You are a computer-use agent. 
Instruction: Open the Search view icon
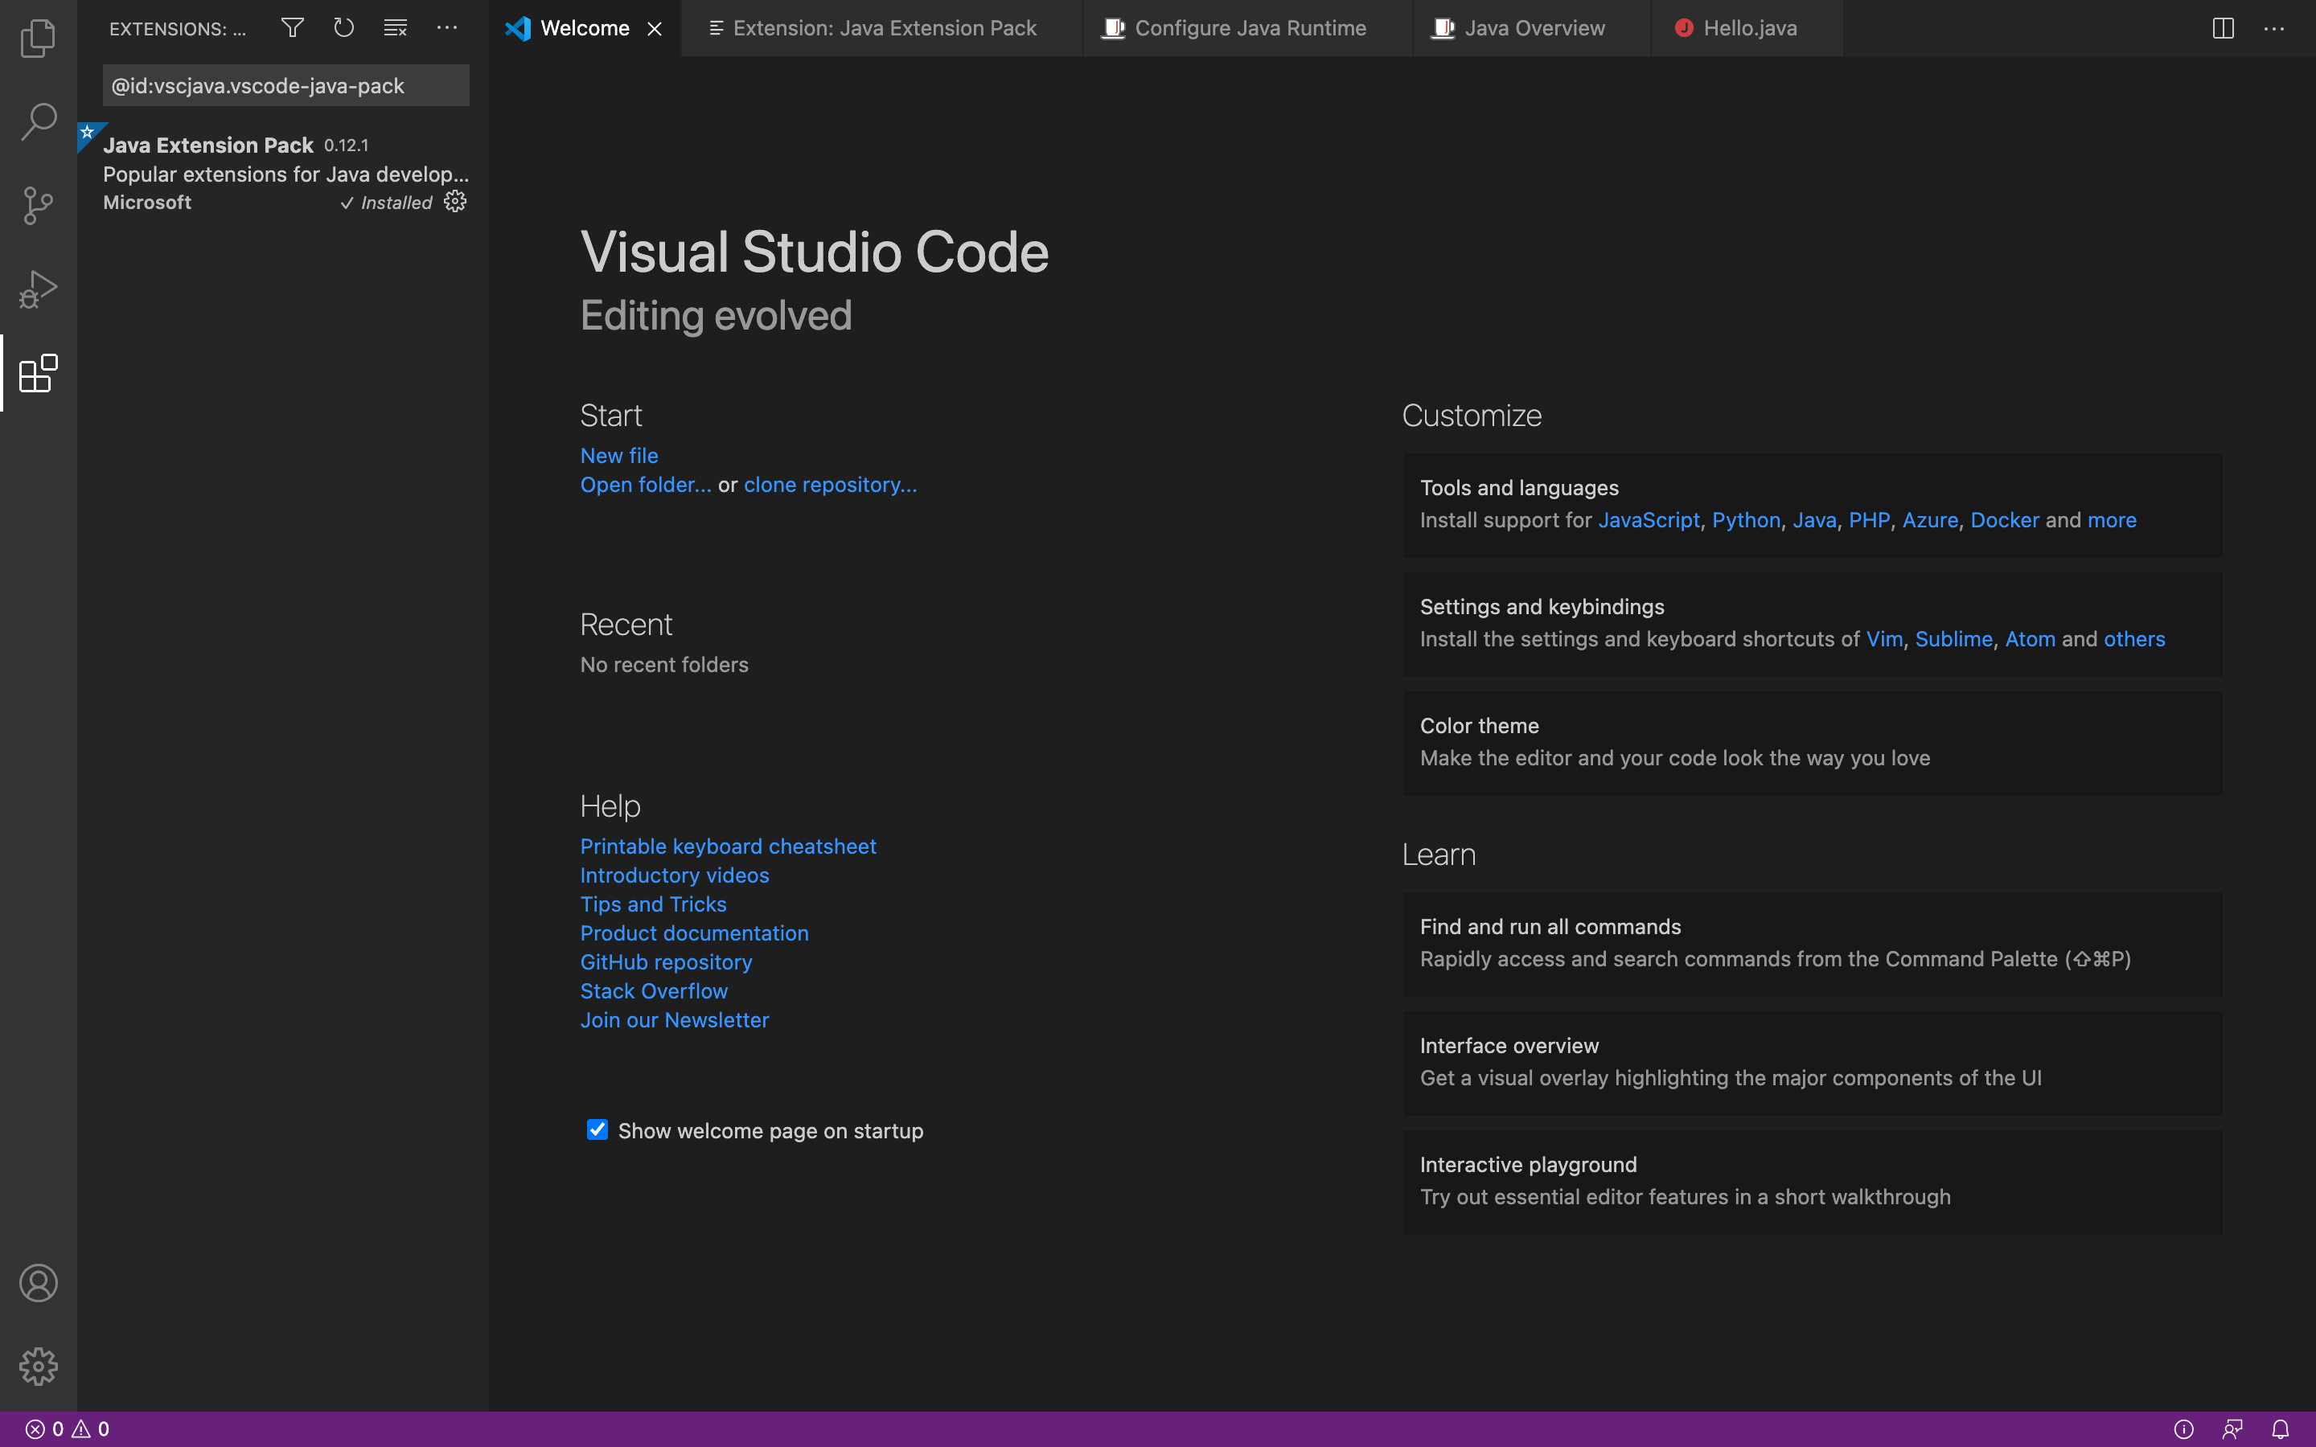point(39,121)
